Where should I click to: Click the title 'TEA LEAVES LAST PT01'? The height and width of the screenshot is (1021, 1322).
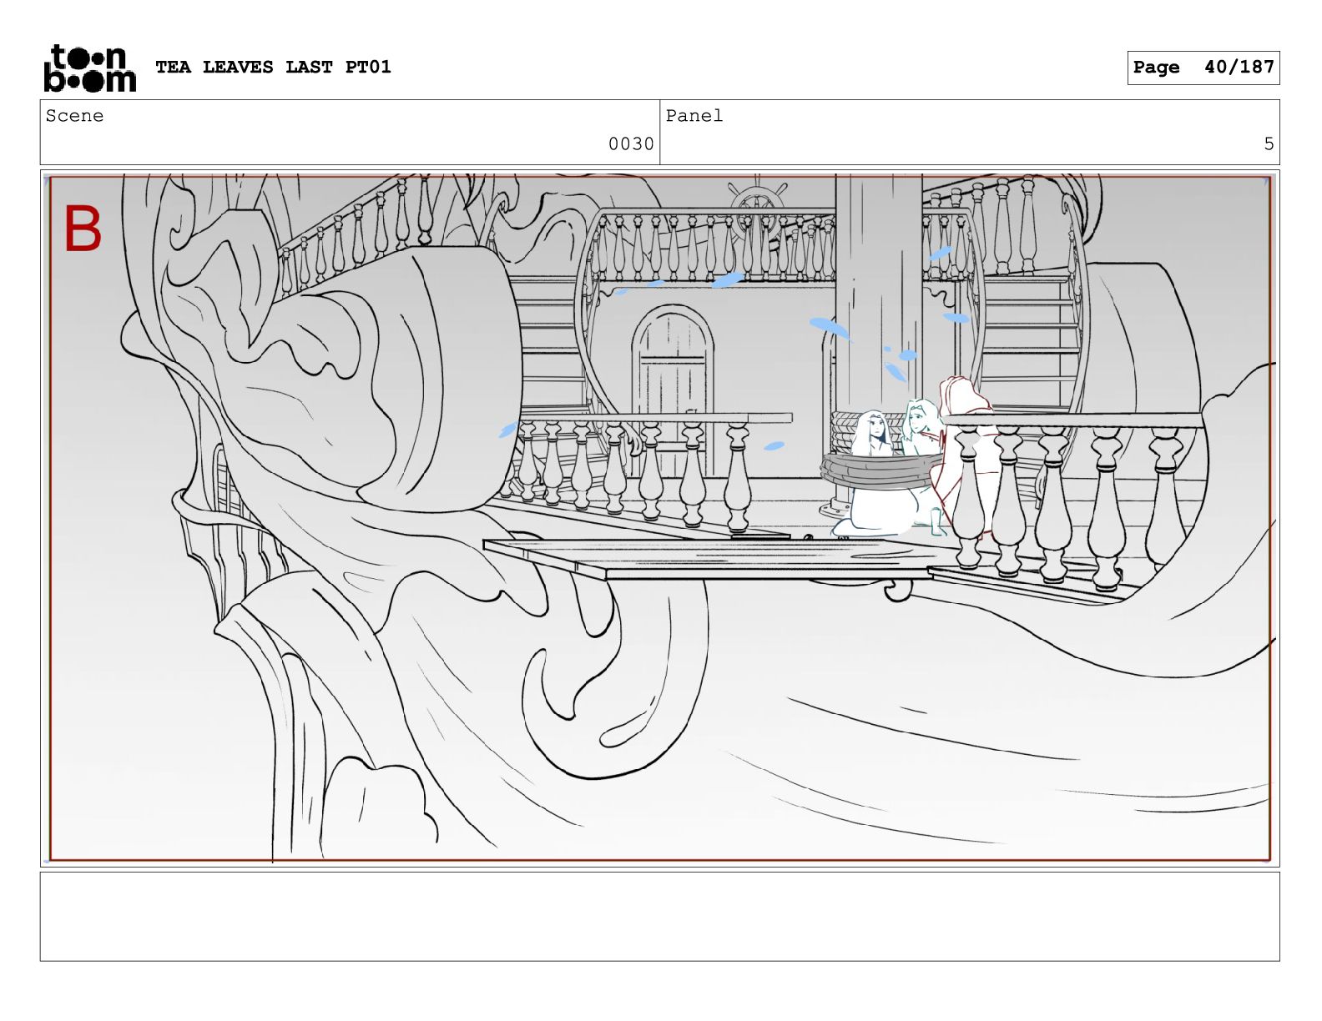coord(273,67)
